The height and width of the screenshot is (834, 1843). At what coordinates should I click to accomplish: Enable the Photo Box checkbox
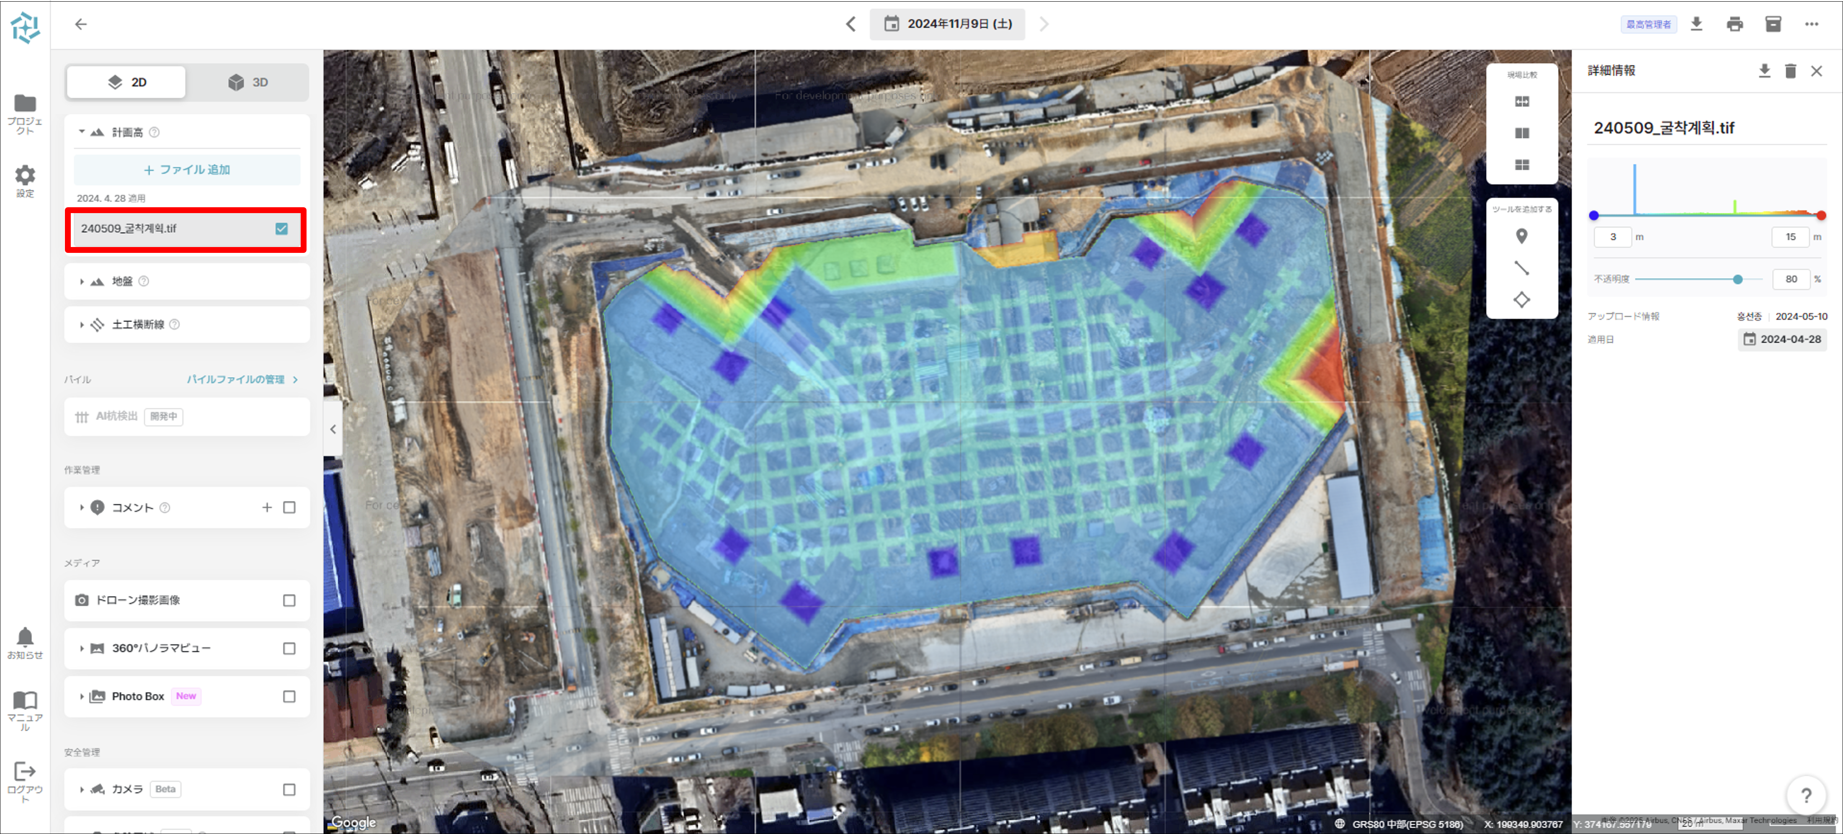click(289, 697)
